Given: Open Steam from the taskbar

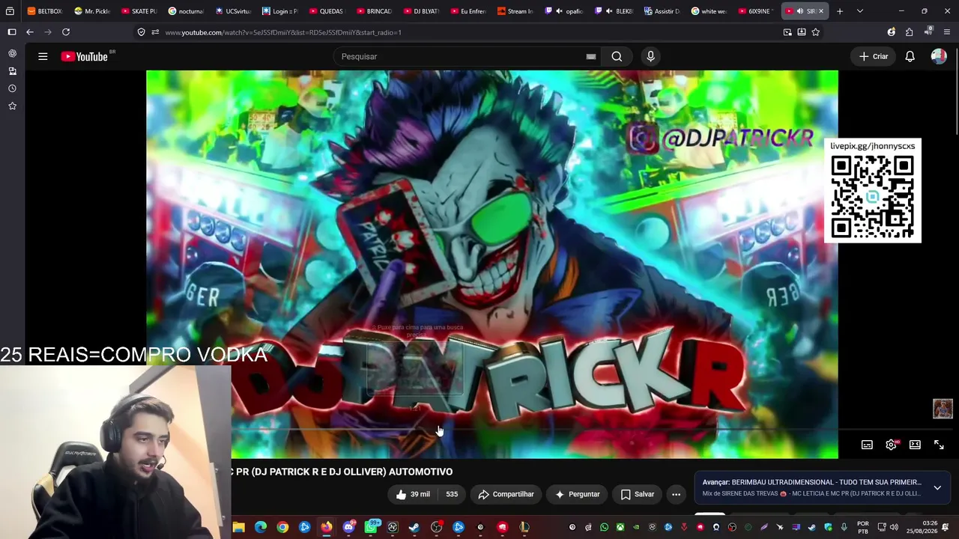Looking at the screenshot, I should coord(414,527).
